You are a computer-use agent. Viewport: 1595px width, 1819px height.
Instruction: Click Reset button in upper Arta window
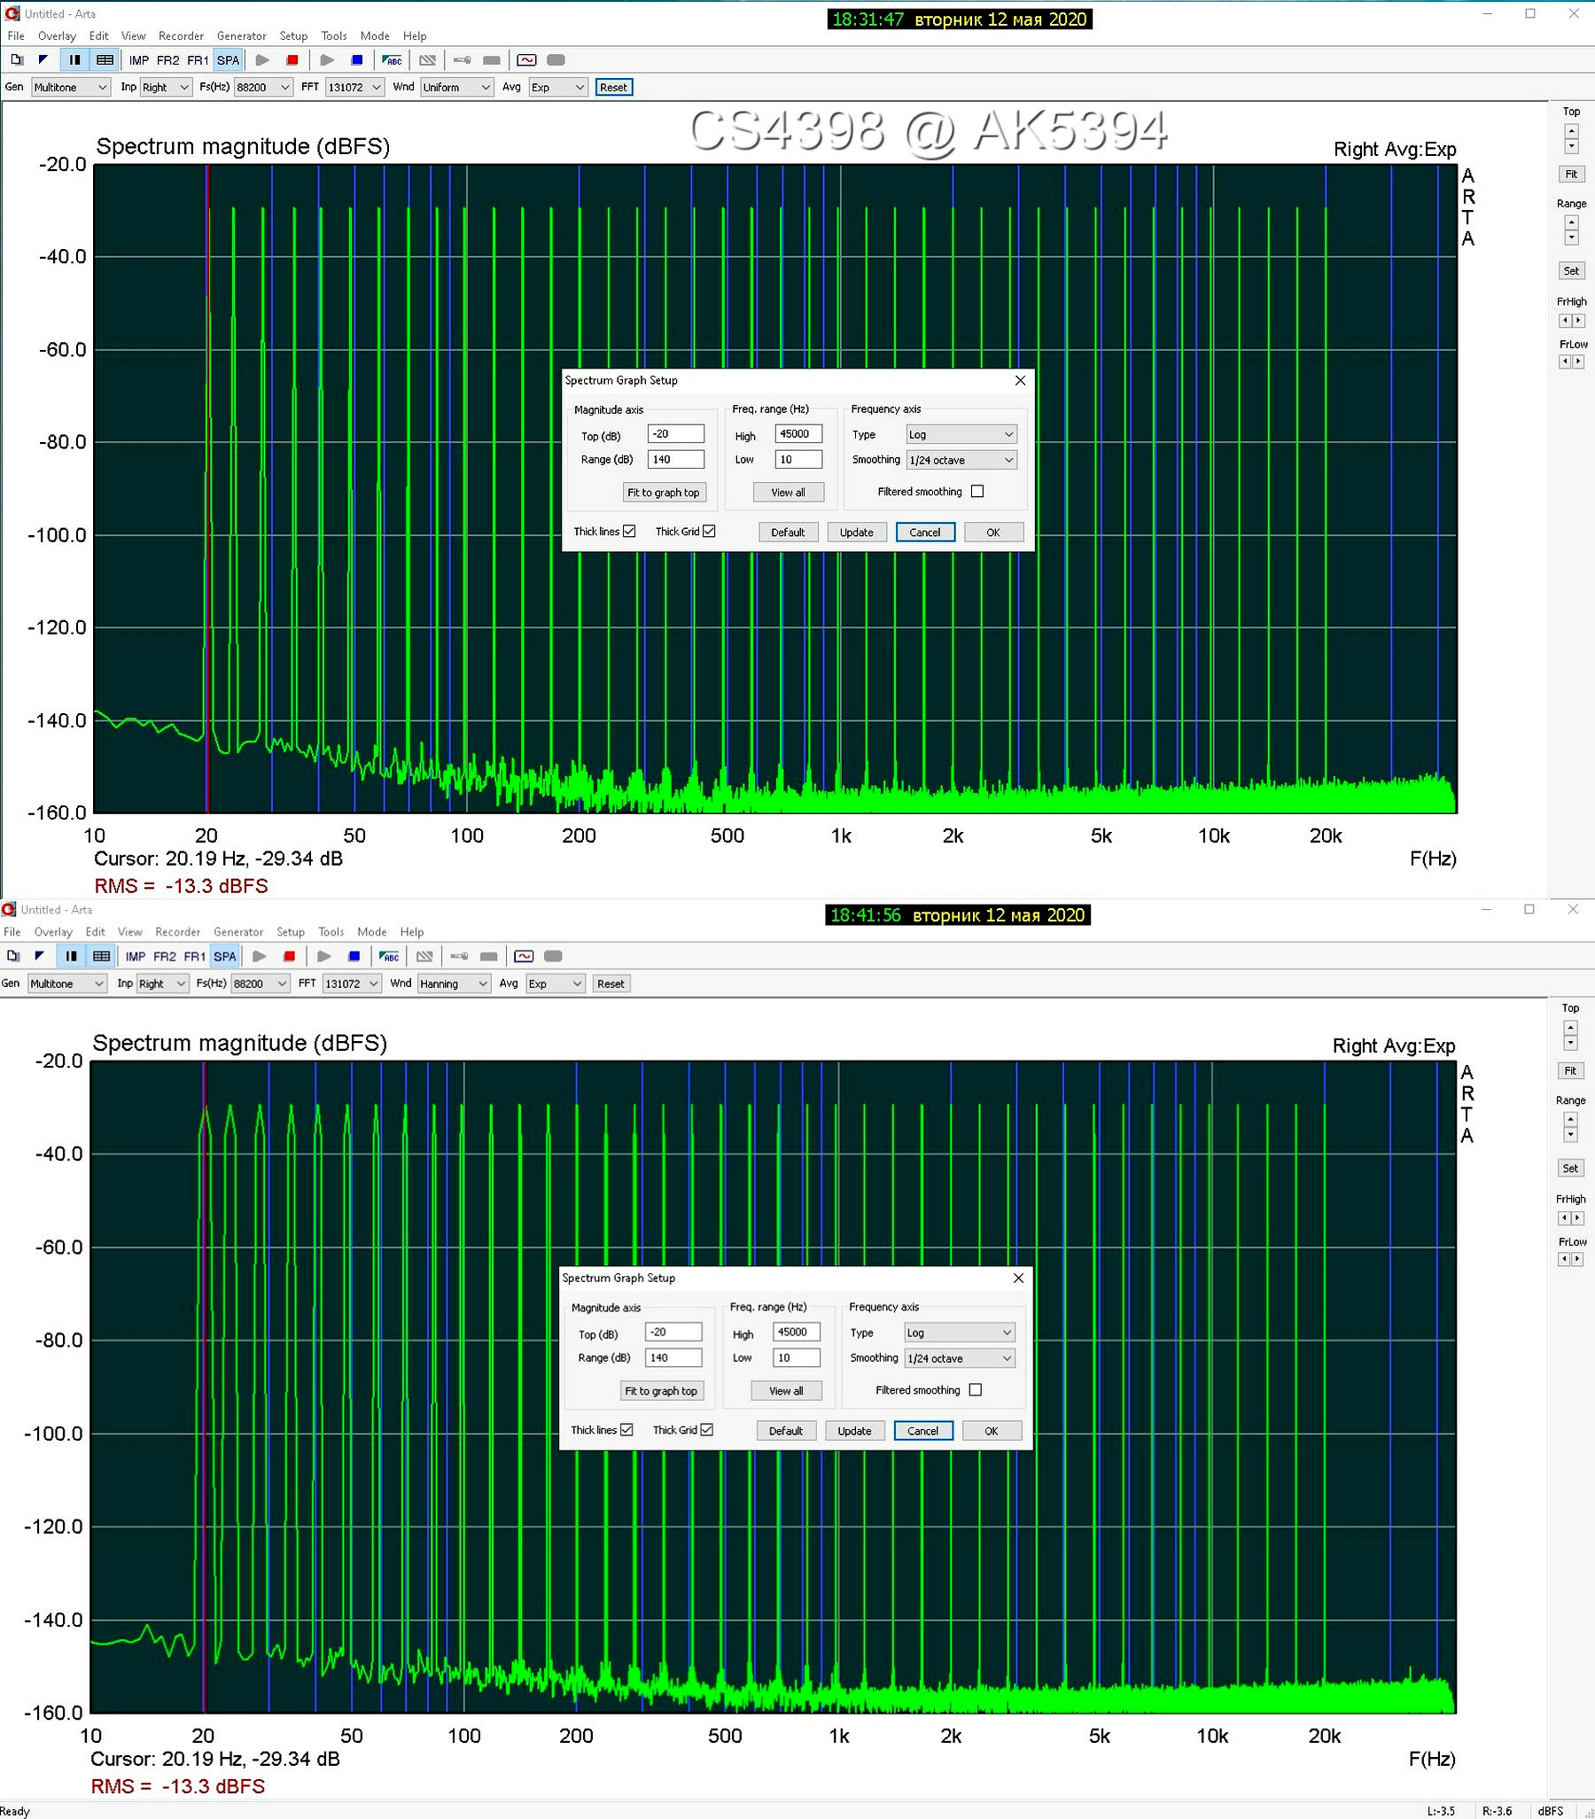click(x=613, y=87)
